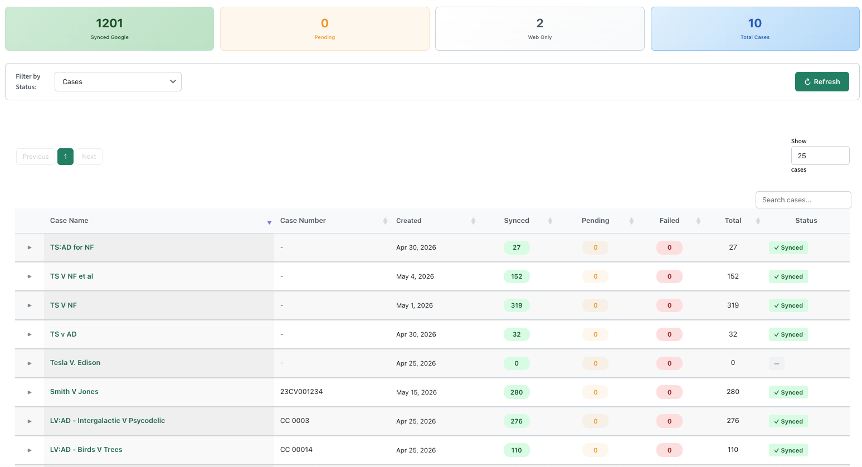
Task: Focus the Search cases field
Action: (x=803, y=200)
